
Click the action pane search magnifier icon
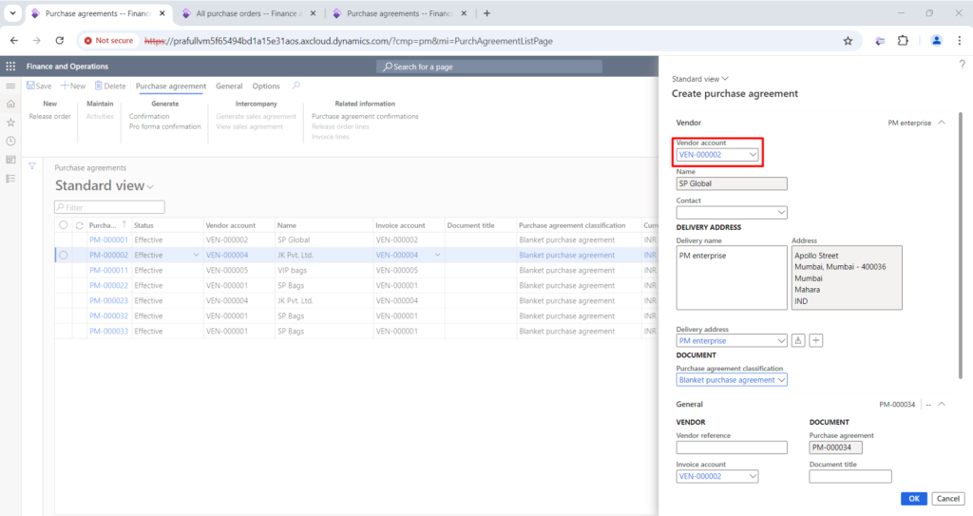coord(296,86)
